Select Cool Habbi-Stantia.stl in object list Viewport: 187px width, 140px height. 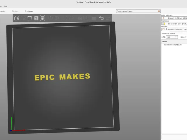(x=173, y=45)
